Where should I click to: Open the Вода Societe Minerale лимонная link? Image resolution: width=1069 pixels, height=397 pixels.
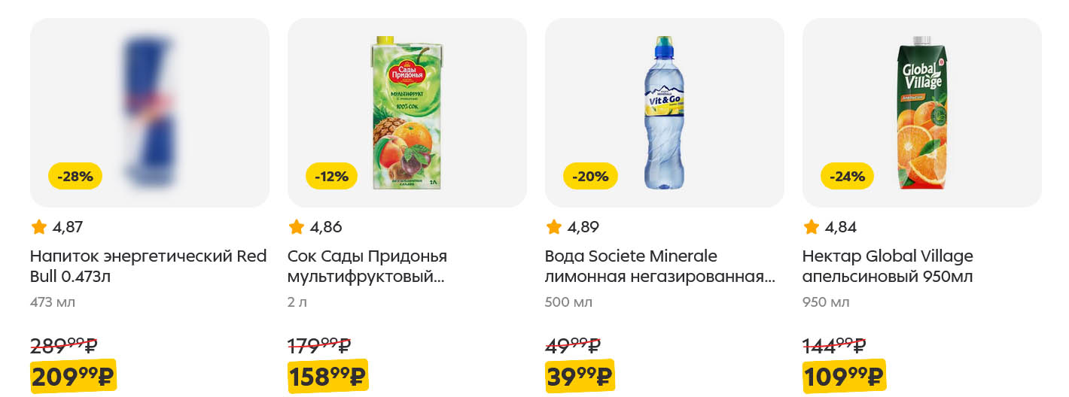[659, 266]
